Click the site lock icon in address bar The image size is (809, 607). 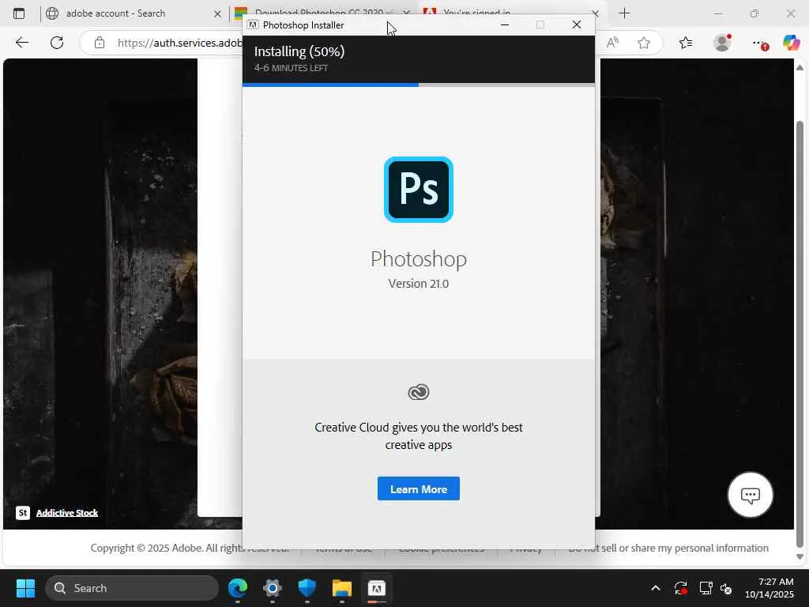(100, 43)
